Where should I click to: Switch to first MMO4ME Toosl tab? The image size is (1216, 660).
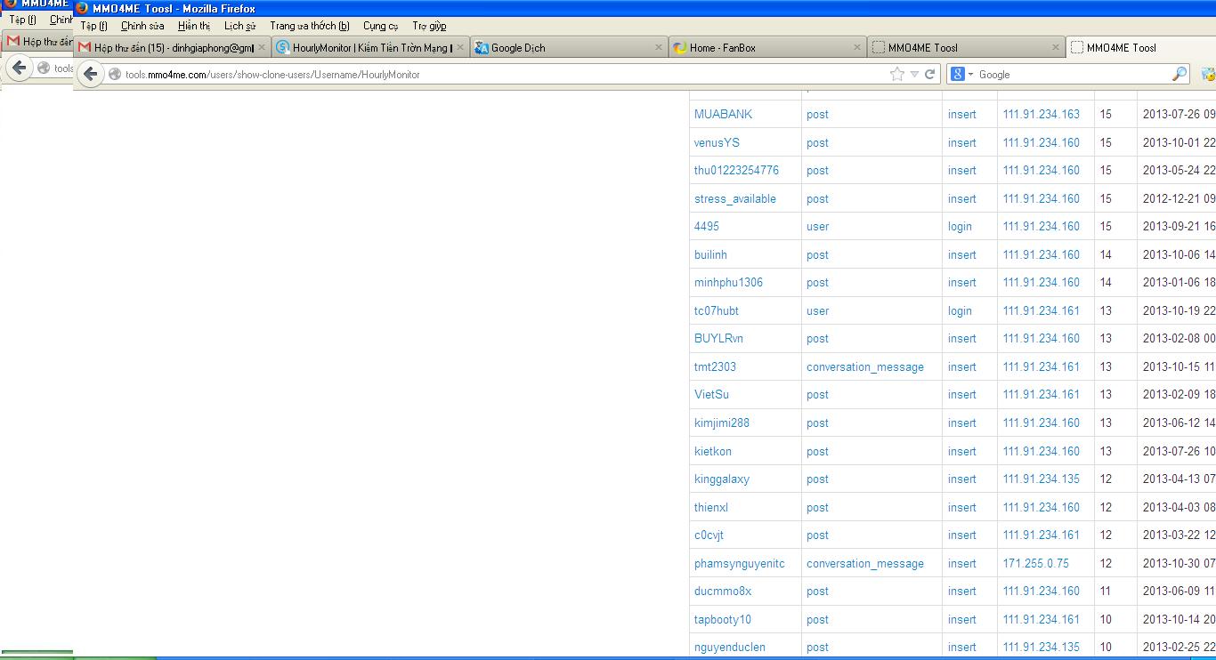(x=966, y=48)
